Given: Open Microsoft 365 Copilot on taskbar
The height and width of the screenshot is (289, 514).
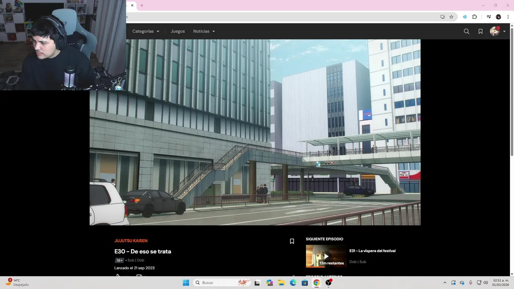Looking at the screenshot, I should tap(269, 283).
